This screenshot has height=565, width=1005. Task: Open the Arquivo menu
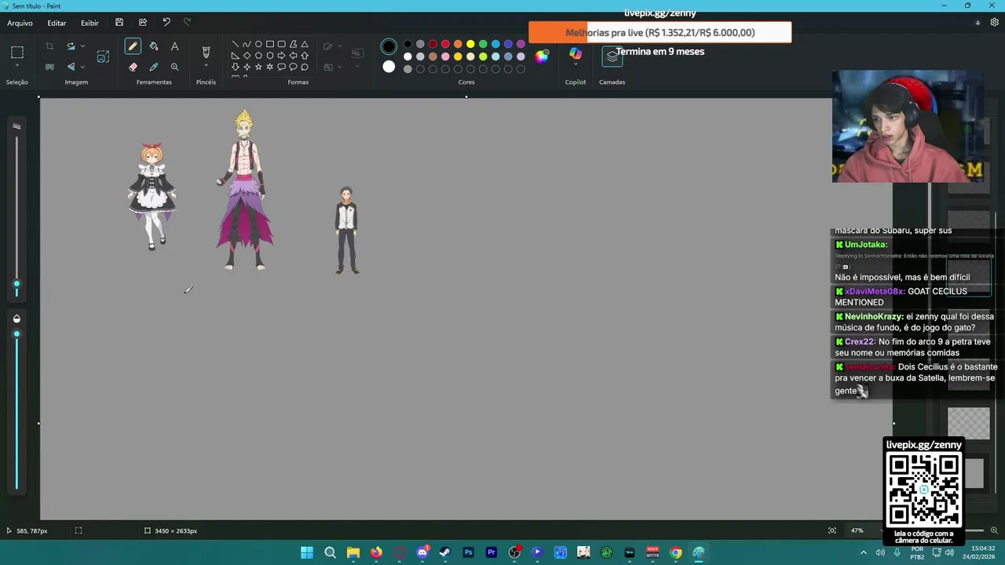(x=20, y=23)
